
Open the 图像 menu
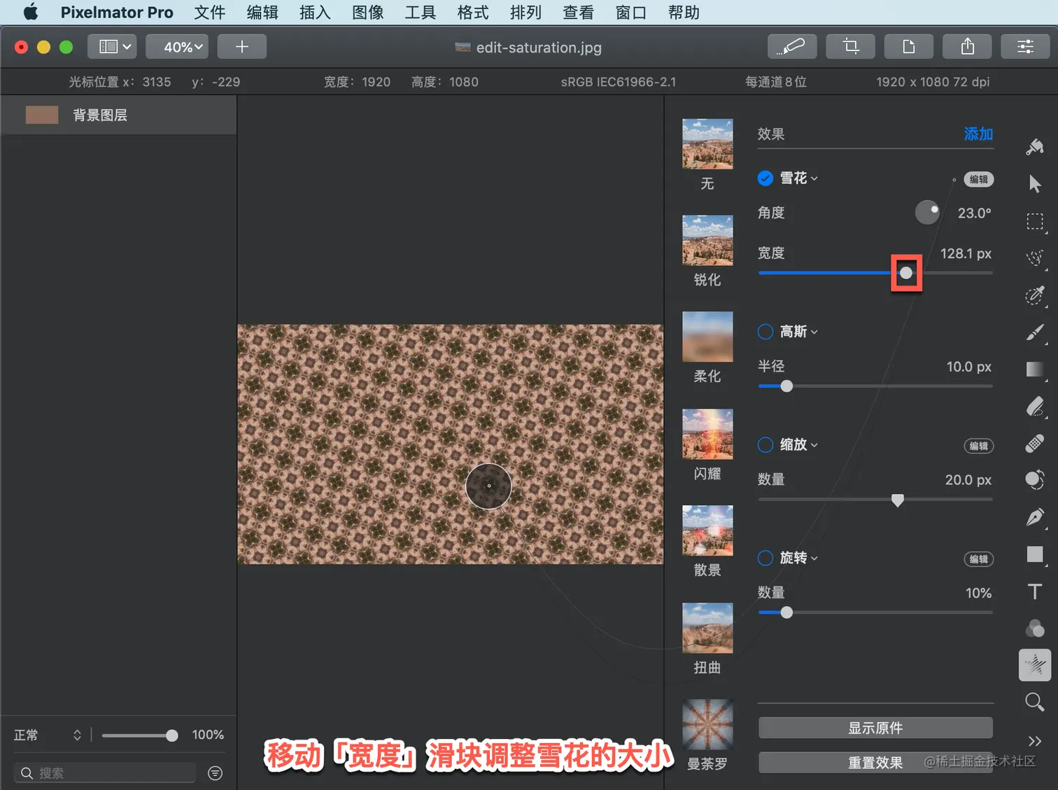368,12
